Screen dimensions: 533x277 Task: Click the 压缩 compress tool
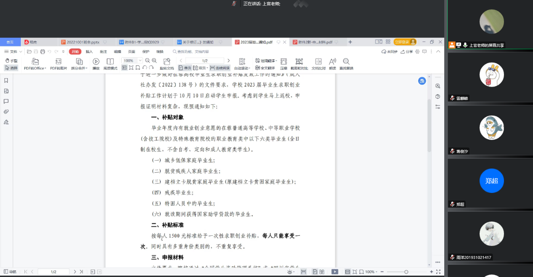pos(284,62)
